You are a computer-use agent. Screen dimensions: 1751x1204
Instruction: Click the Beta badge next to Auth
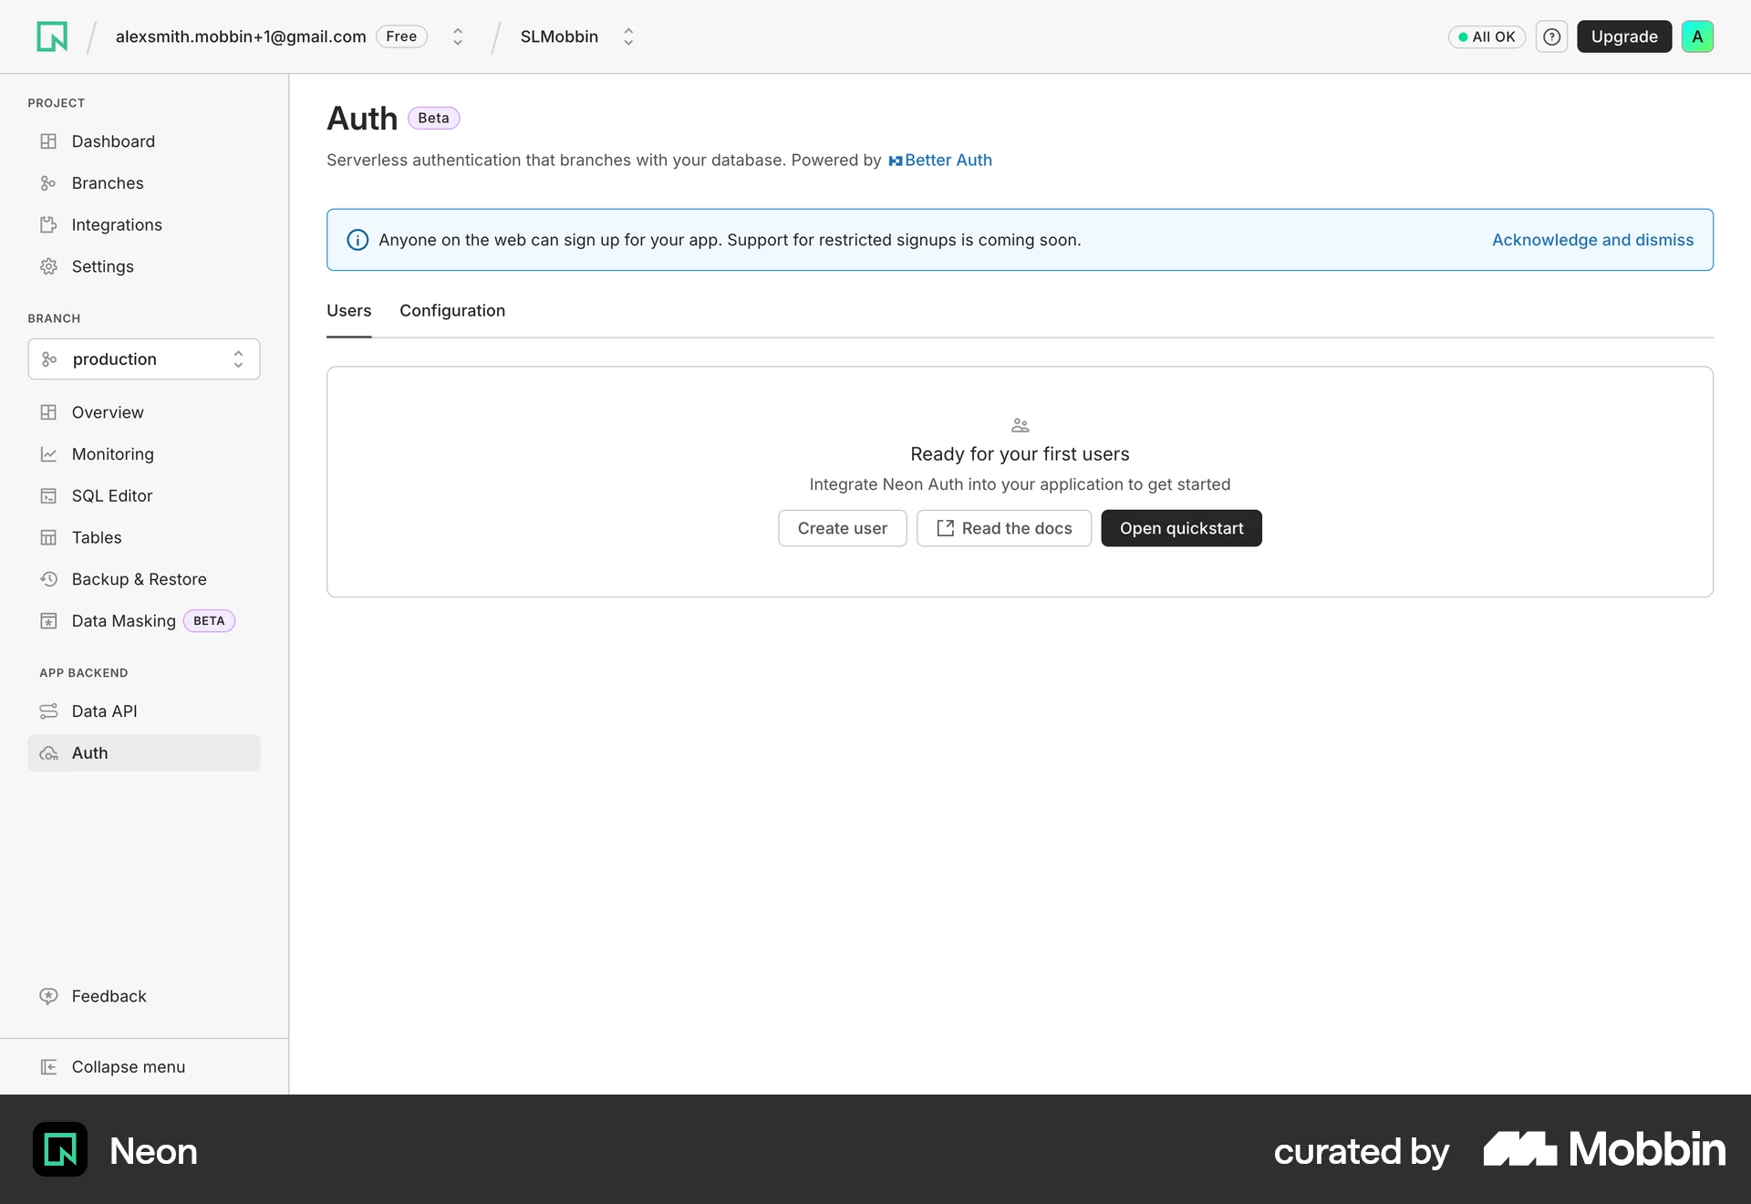pyautogui.click(x=433, y=119)
